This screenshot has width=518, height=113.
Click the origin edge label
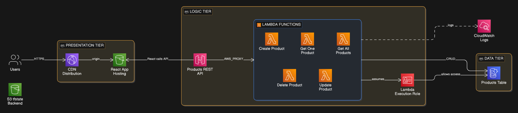tap(96, 59)
